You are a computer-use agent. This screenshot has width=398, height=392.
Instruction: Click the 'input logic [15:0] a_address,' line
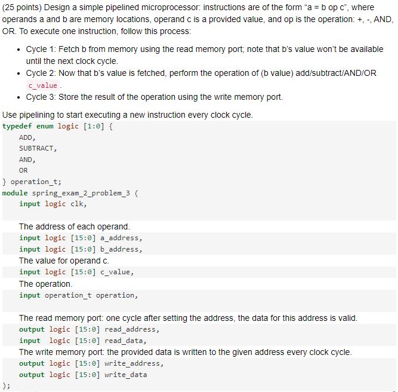pyautogui.click(x=81, y=238)
